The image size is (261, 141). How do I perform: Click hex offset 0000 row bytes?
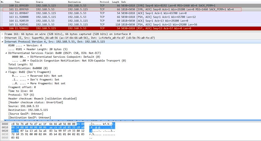tap(48, 124)
